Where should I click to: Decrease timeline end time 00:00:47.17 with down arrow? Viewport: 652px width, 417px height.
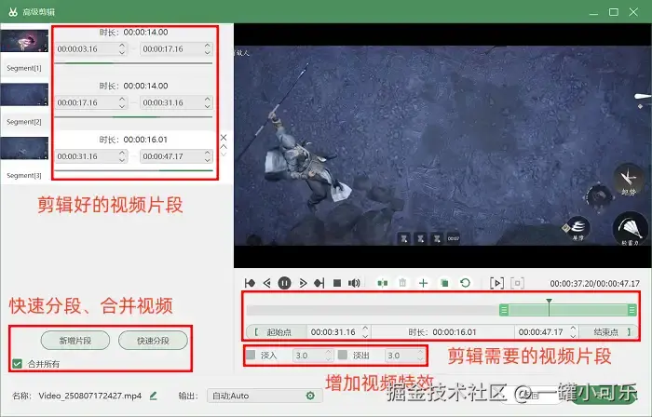[x=573, y=336]
